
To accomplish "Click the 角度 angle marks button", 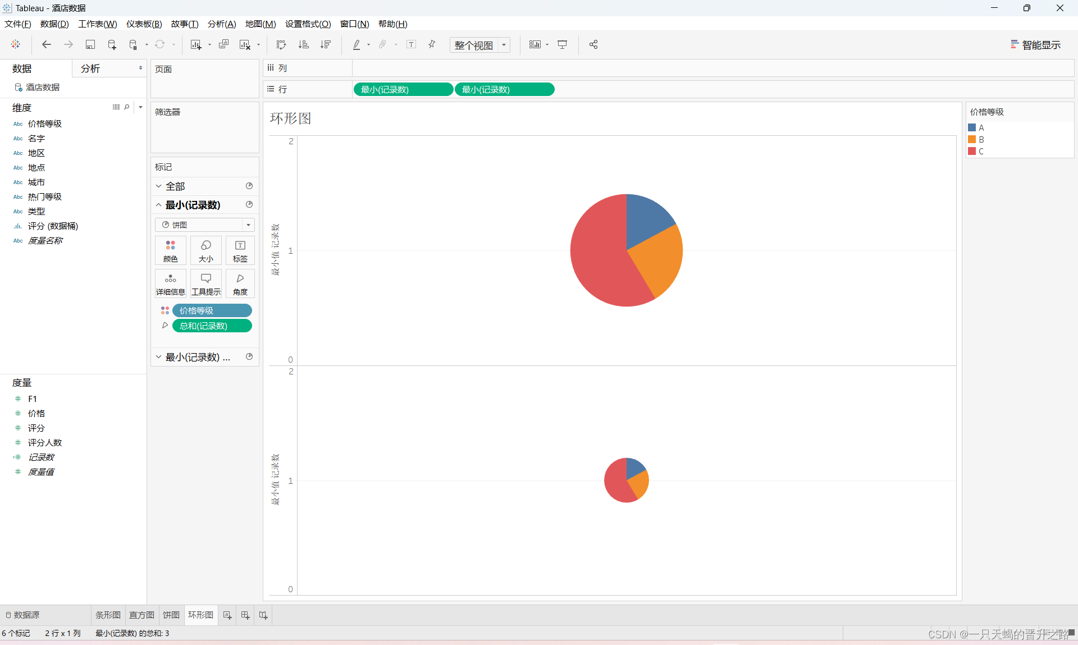I will [x=240, y=284].
